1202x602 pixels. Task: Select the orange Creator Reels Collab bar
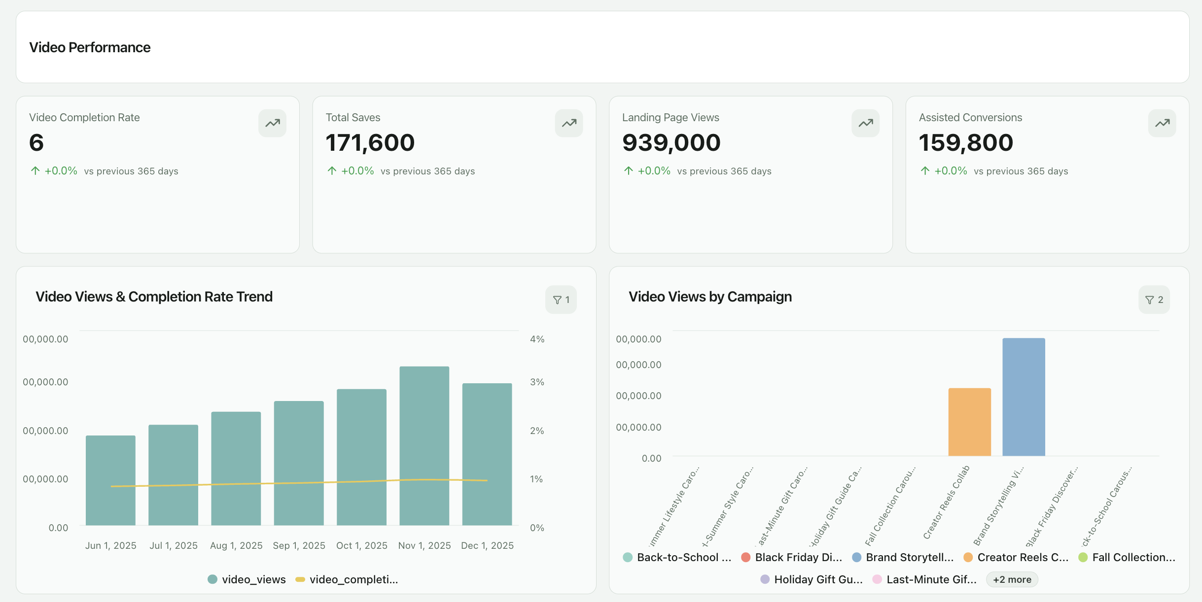click(x=970, y=422)
